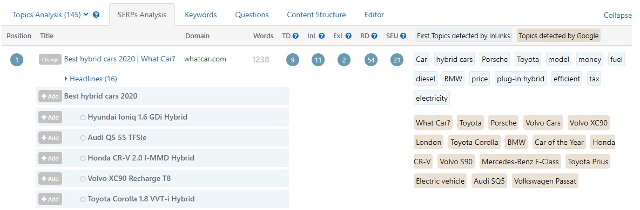Click the tax topic tag

coord(594,79)
